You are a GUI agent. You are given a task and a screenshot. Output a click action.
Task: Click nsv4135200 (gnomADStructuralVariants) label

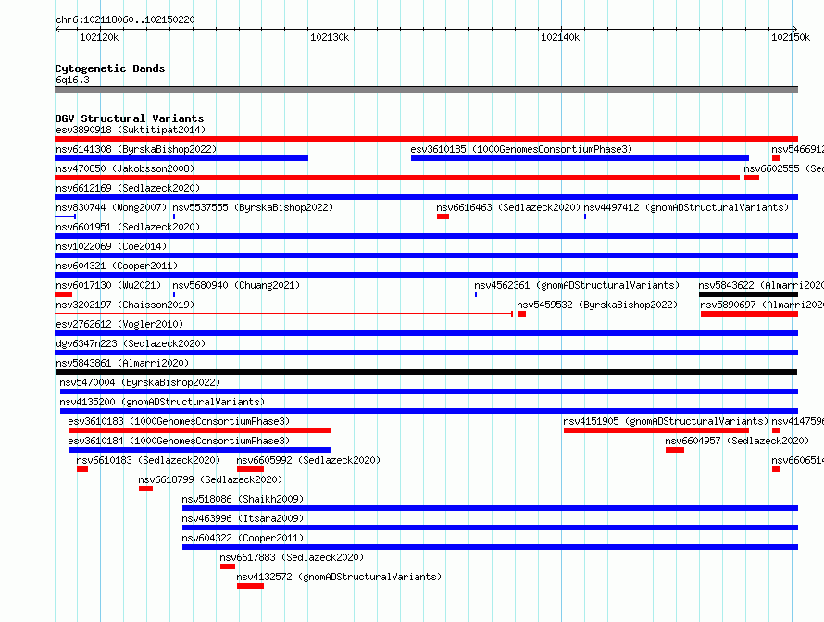162,402
